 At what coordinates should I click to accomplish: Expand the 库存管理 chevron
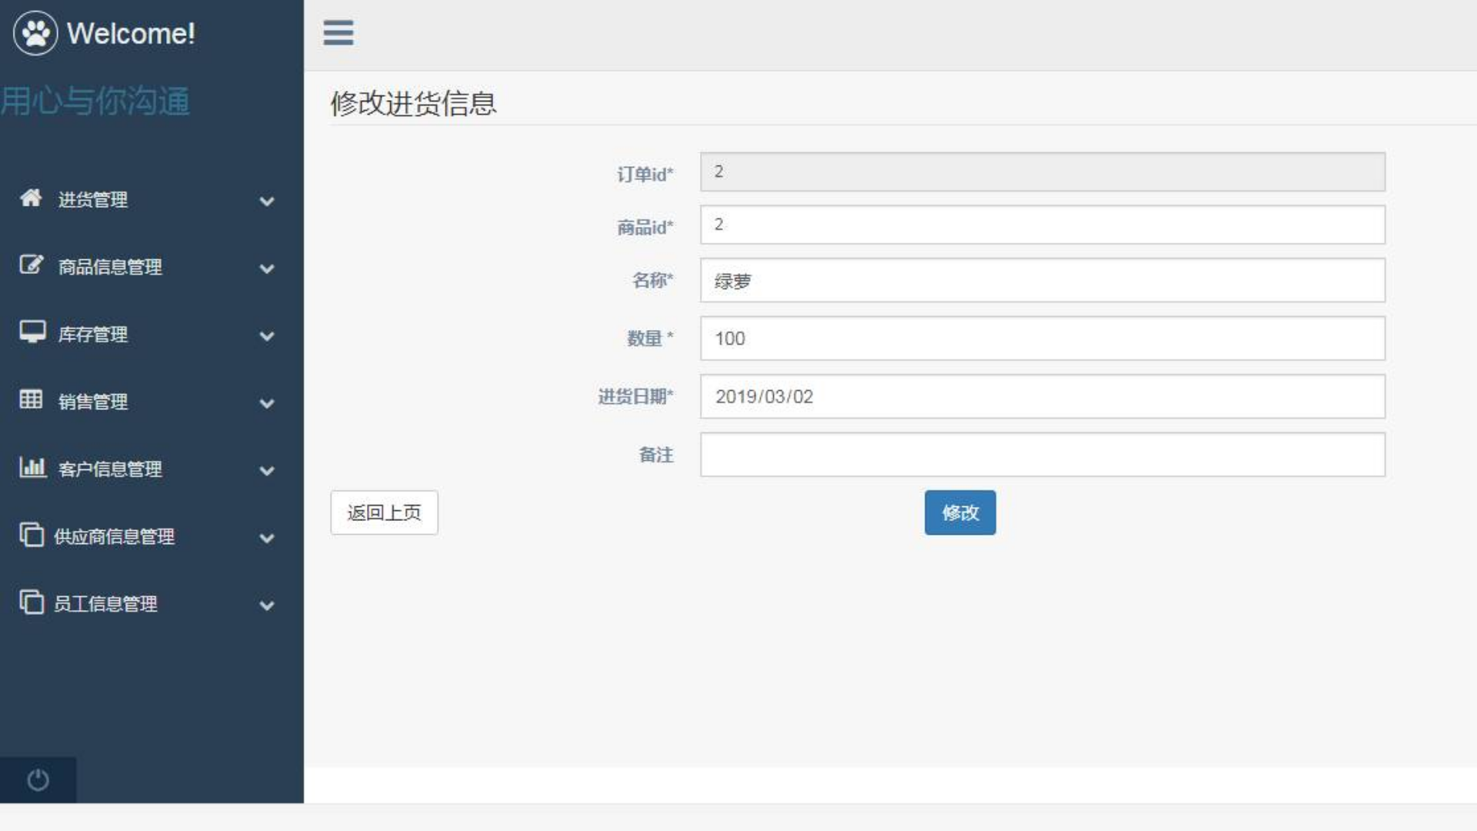click(267, 336)
